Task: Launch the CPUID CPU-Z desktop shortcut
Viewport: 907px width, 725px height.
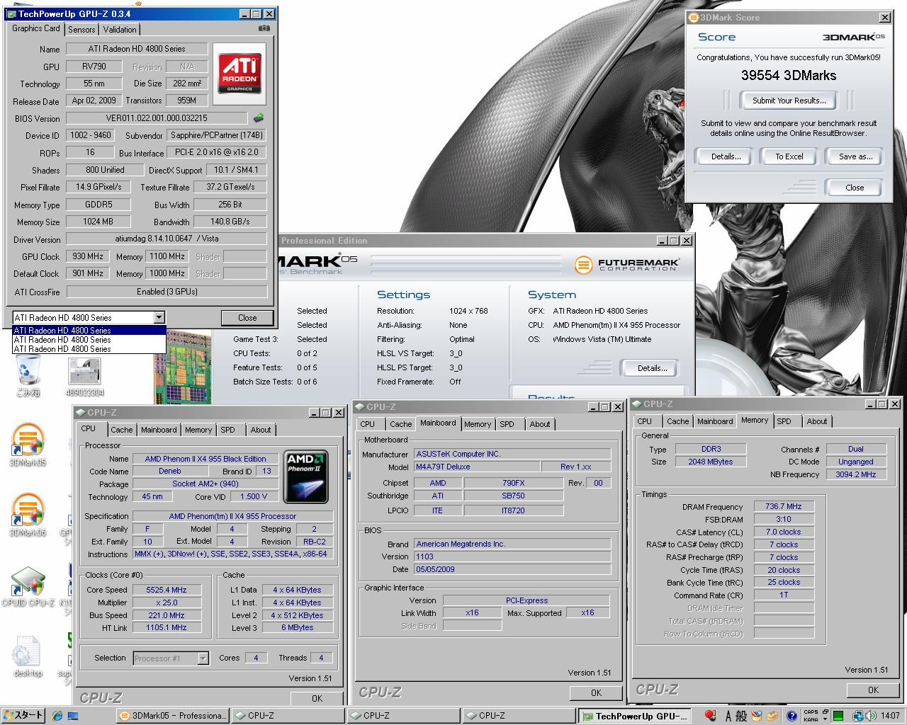Action: 28,586
